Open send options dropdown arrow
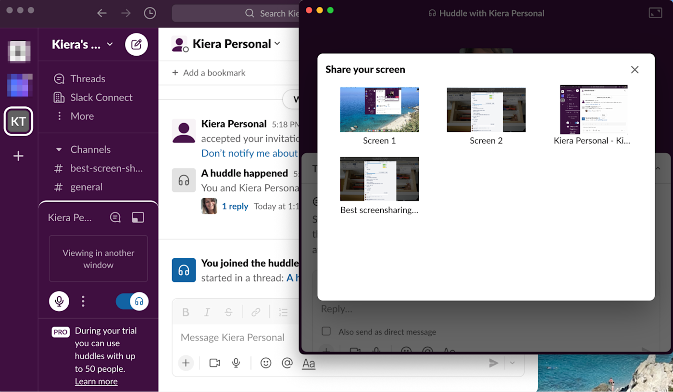This screenshot has height=392, width=673. (512, 363)
